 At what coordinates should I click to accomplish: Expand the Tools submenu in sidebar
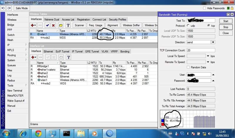[26, 85]
